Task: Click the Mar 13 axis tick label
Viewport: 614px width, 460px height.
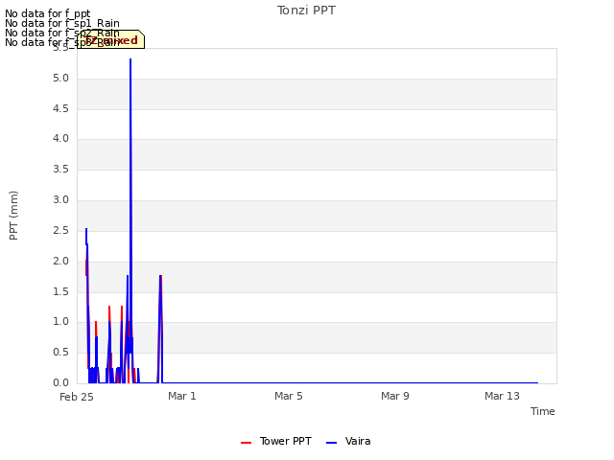Action: (502, 396)
